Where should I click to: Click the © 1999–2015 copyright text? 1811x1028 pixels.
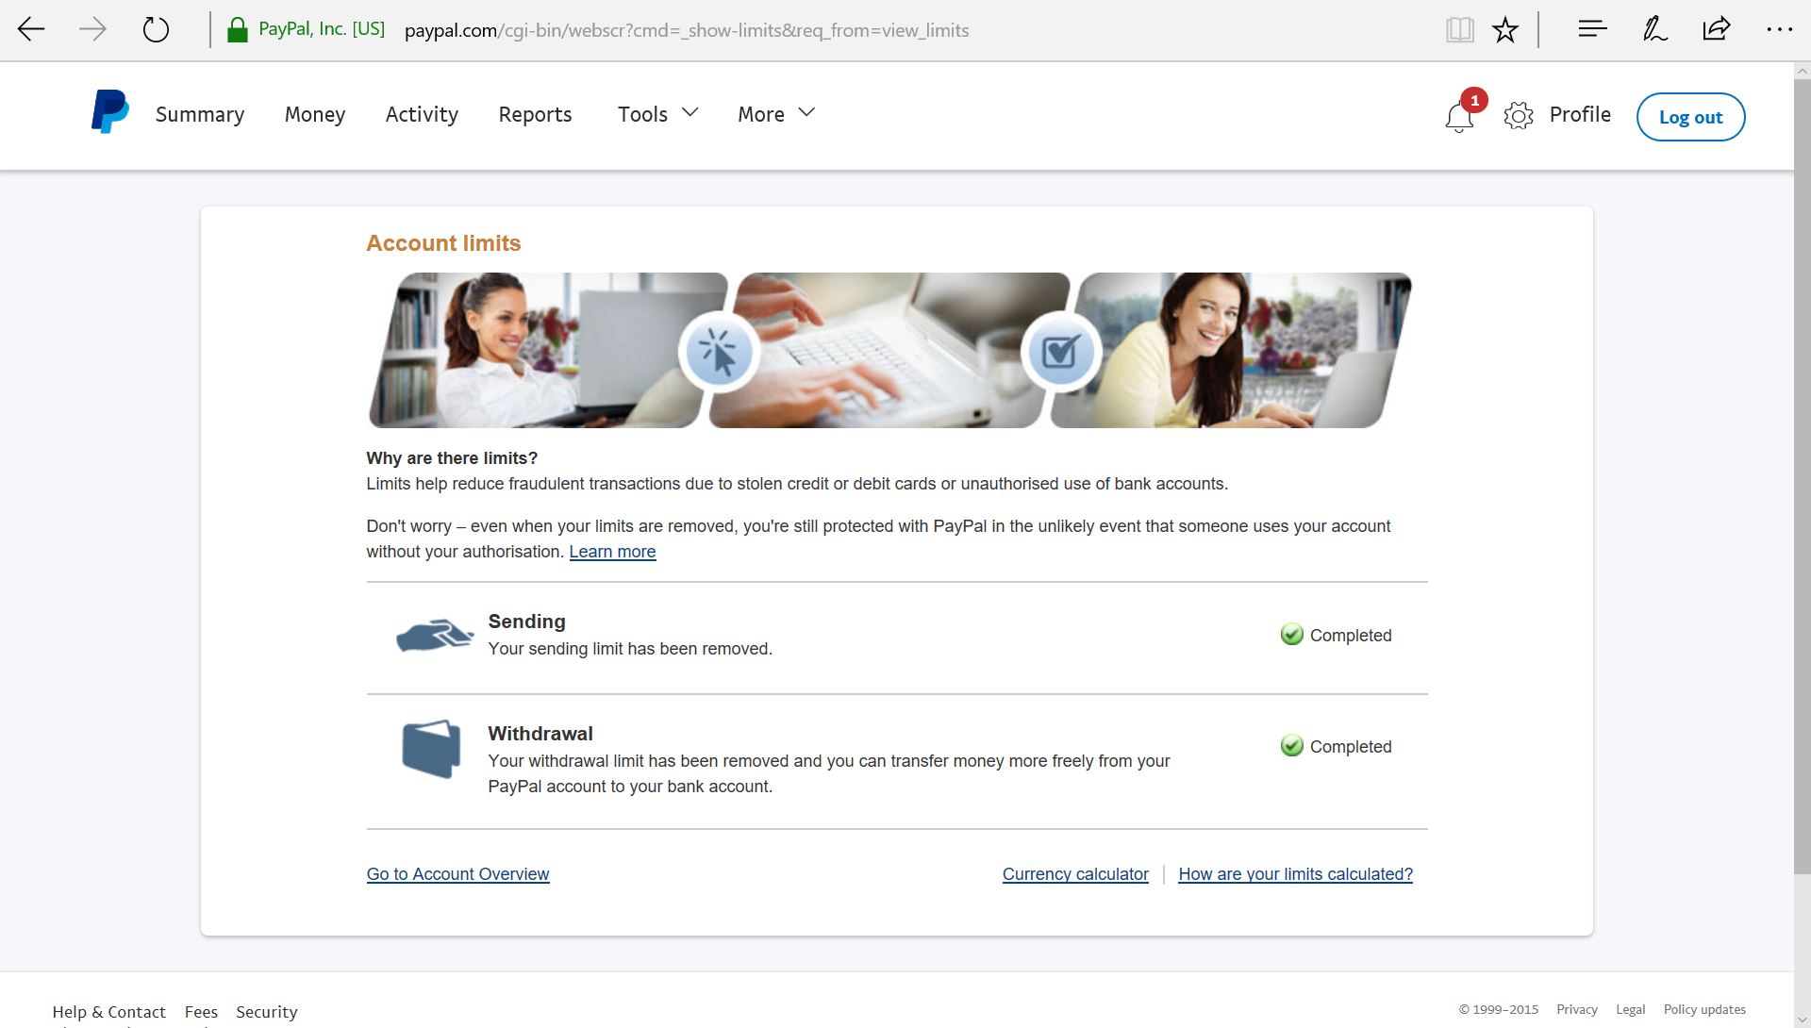[x=1499, y=1009]
